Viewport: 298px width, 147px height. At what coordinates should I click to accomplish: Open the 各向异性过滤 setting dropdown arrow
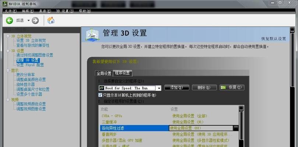(x=236, y=128)
